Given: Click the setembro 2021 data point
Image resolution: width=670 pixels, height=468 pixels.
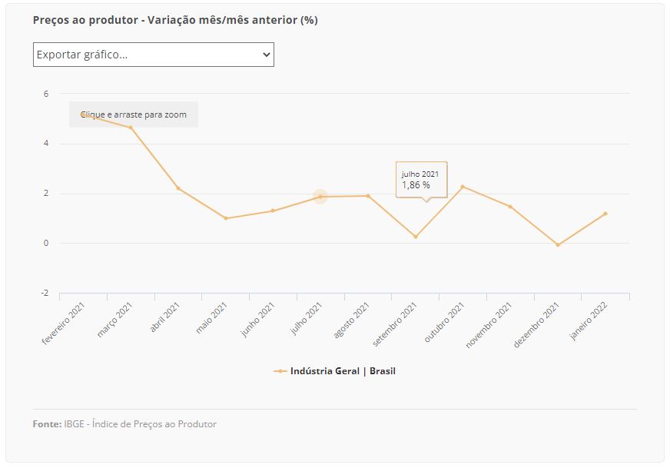Looking at the screenshot, I should (x=416, y=237).
